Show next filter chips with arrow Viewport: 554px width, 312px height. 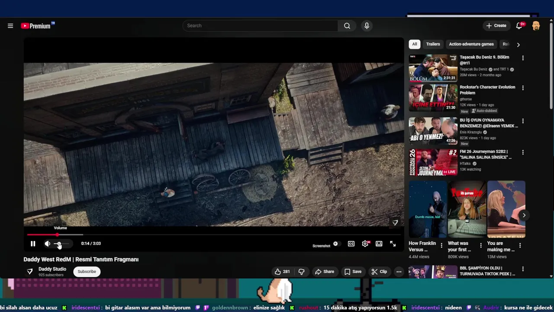(518, 45)
